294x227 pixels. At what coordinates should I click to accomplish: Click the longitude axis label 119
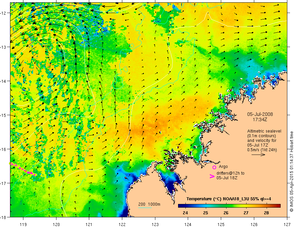(23, 224)
